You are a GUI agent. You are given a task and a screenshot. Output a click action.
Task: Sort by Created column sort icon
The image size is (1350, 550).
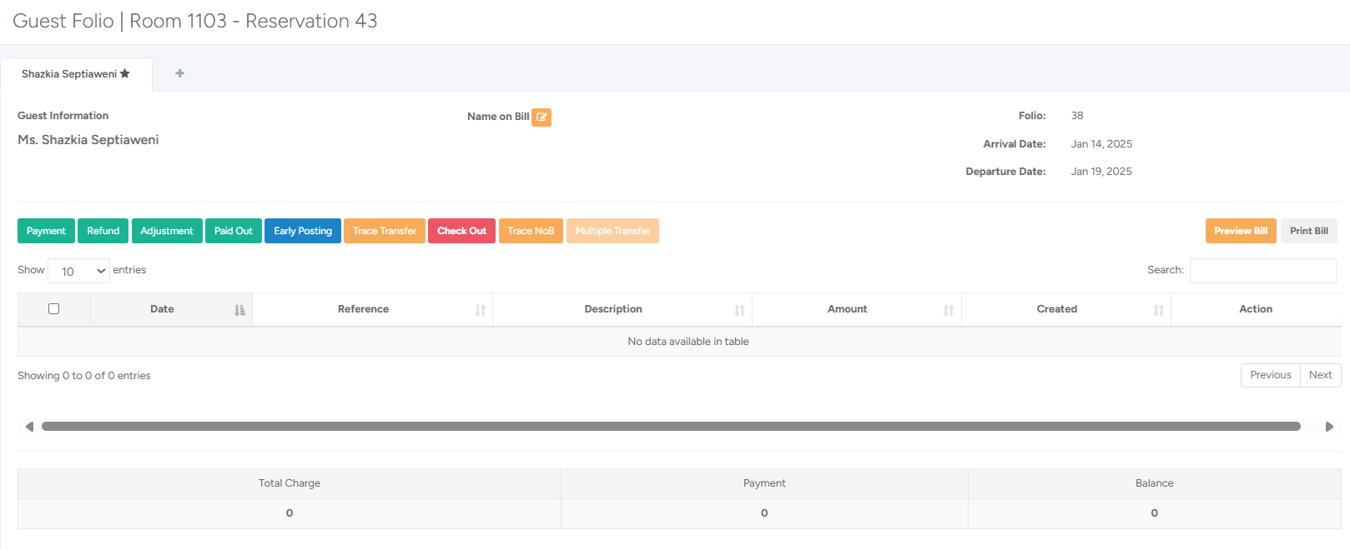pyautogui.click(x=1158, y=310)
